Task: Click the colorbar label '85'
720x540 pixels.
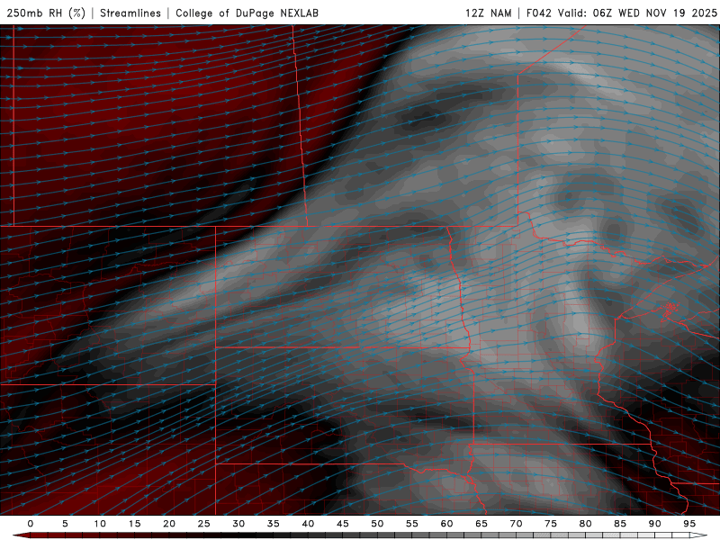Action: (620, 524)
